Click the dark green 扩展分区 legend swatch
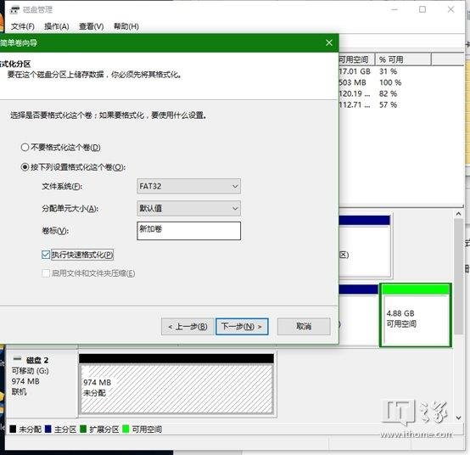The width and height of the screenshot is (470, 455). 83,429
